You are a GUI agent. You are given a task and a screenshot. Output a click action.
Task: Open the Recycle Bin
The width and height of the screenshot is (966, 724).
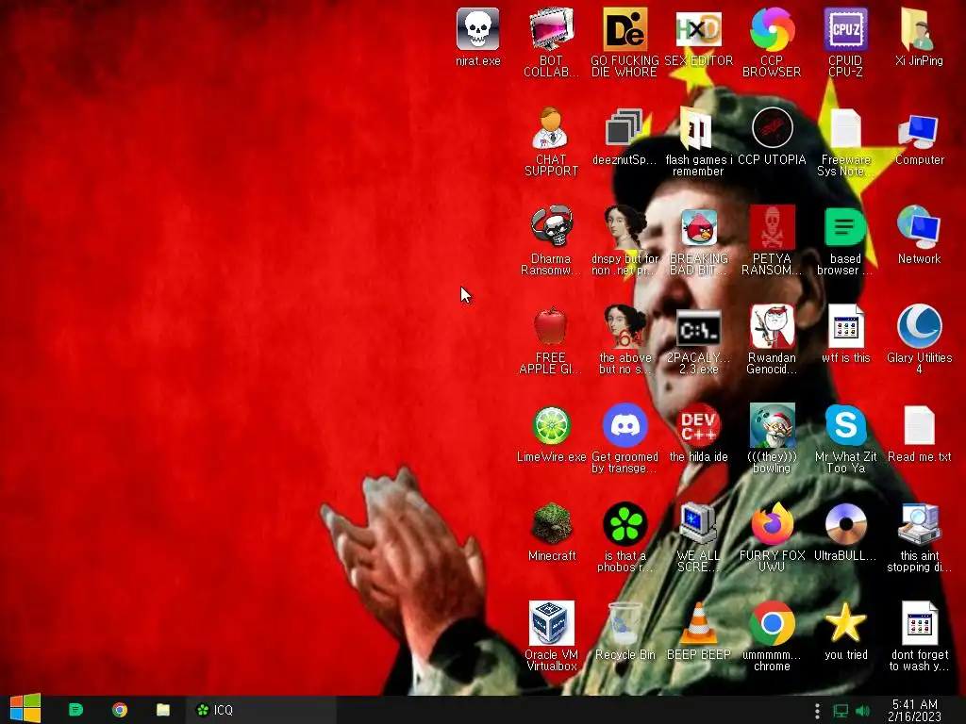[x=625, y=624]
